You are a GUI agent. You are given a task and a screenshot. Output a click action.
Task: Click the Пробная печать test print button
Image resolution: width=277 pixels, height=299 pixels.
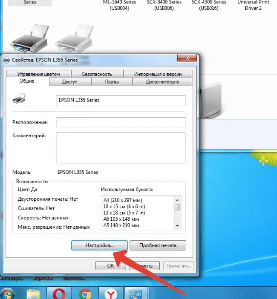tap(158, 245)
